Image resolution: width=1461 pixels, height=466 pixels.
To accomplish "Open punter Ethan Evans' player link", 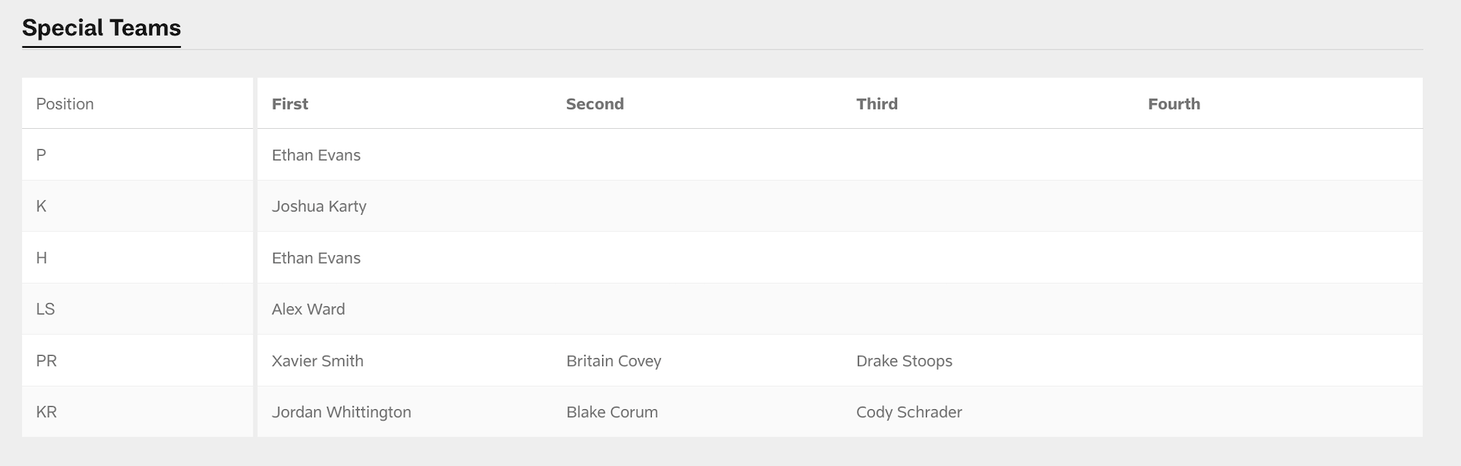I will pos(316,155).
